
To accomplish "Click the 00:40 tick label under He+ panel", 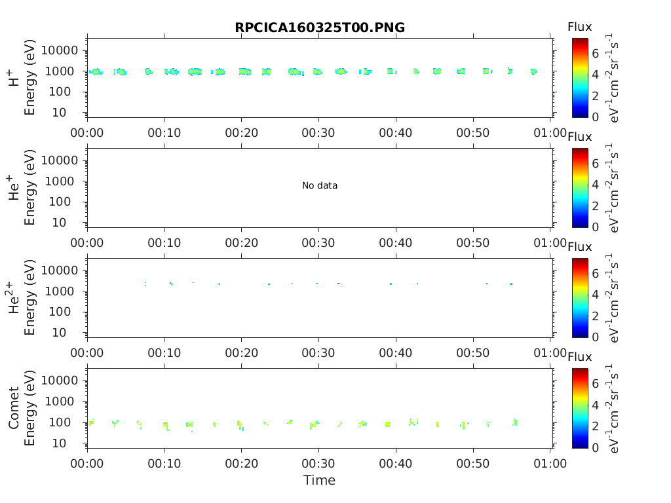I will [395, 243].
